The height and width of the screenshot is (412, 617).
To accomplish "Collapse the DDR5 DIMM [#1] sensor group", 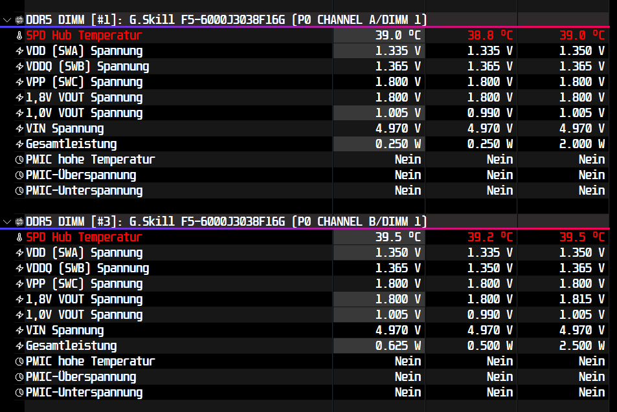I will point(6,19).
